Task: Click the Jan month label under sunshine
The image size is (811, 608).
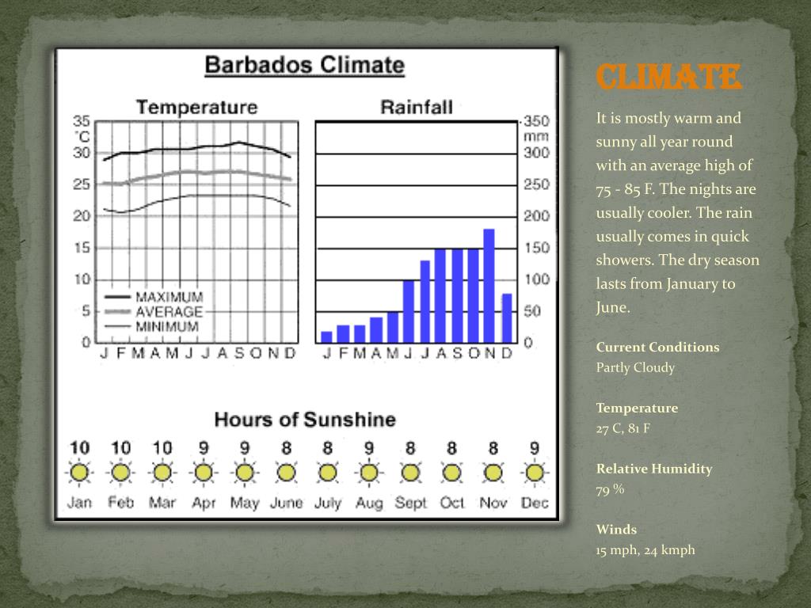Action: 79,503
